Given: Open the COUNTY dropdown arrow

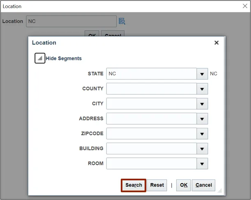Looking at the screenshot, I should 202,89.
